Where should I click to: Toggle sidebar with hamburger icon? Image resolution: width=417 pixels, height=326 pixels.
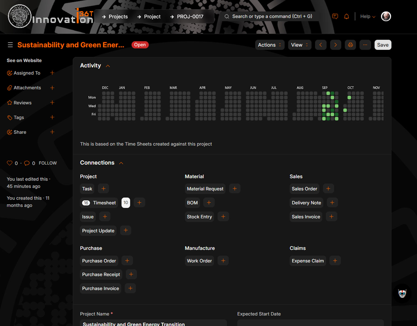click(x=10, y=45)
